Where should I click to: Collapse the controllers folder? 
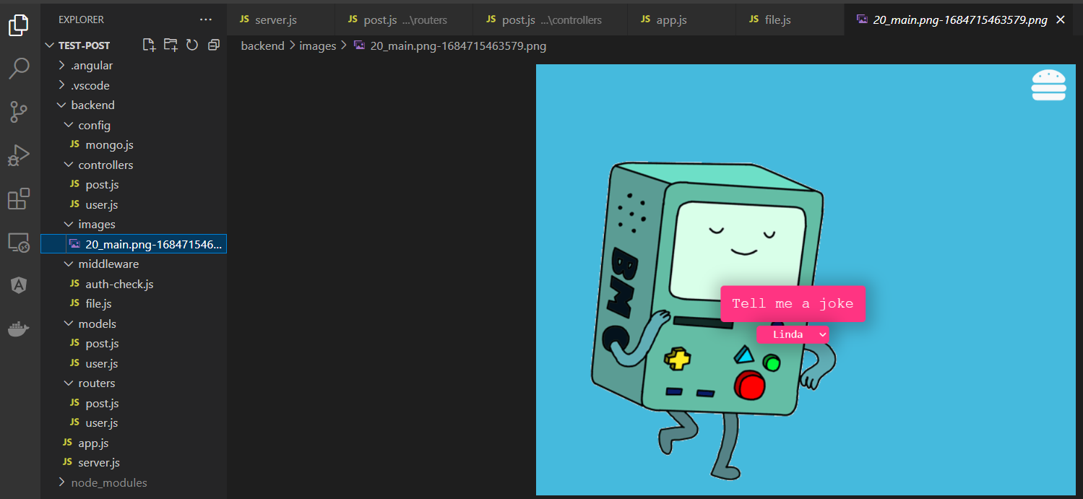coord(69,165)
